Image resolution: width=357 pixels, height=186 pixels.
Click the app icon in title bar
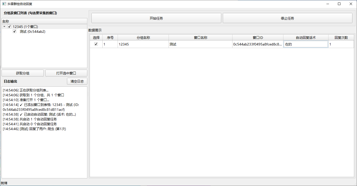coord(4,4)
